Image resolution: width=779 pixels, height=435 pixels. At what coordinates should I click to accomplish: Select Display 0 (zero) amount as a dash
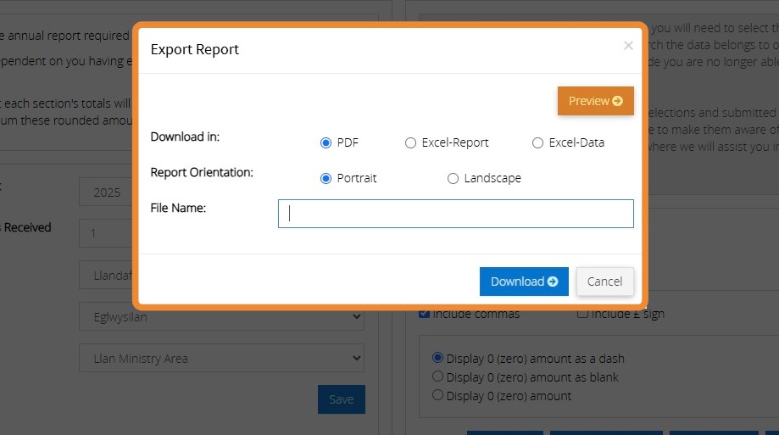(x=437, y=358)
